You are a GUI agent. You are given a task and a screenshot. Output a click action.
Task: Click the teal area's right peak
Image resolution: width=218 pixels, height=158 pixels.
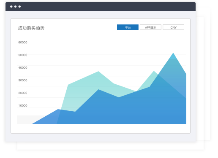(x=154, y=71)
